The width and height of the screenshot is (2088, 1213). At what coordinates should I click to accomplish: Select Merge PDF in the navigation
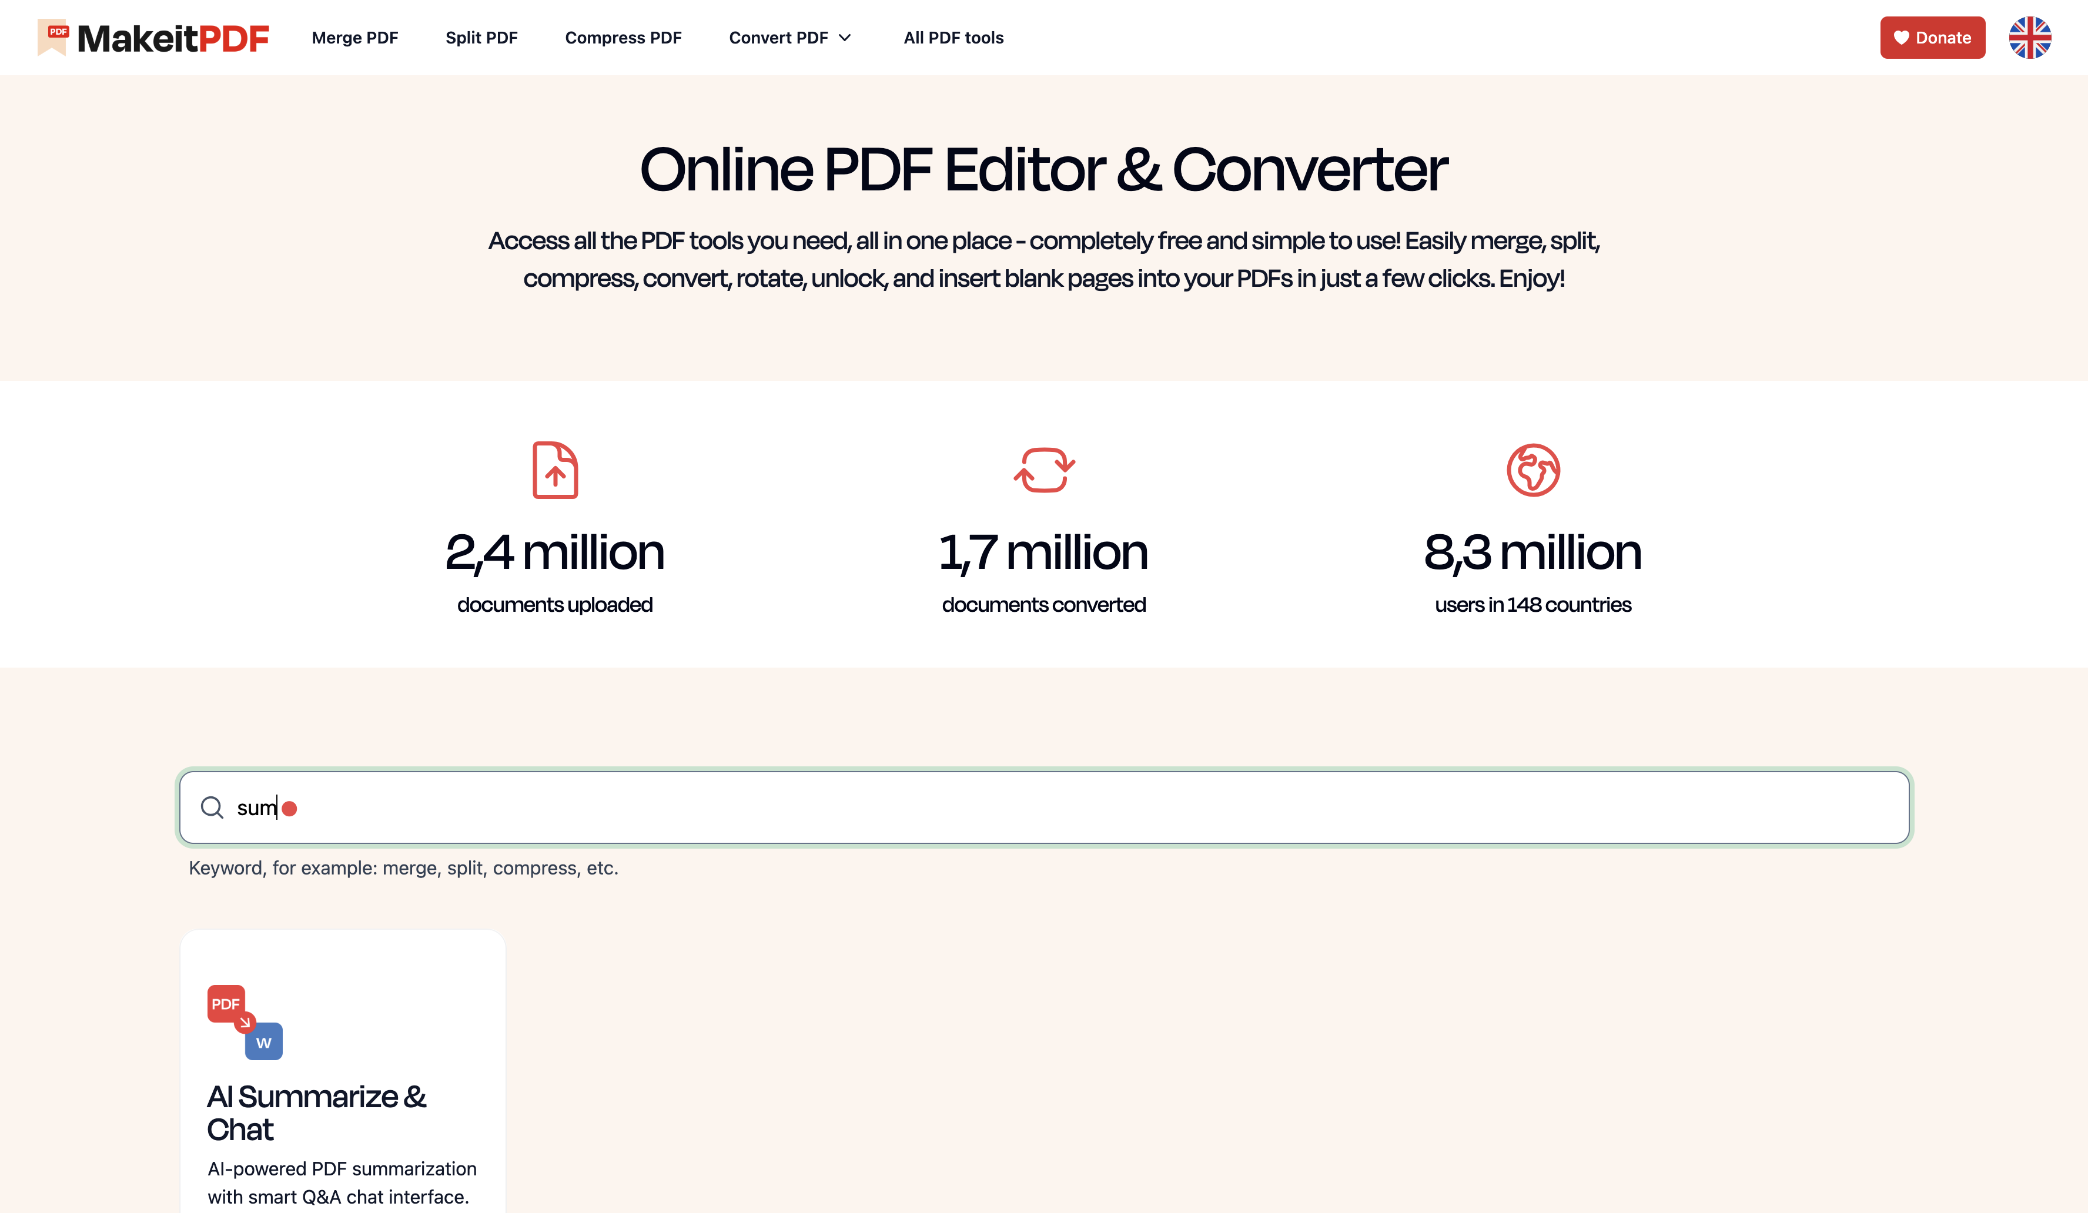tap(354, 37)
